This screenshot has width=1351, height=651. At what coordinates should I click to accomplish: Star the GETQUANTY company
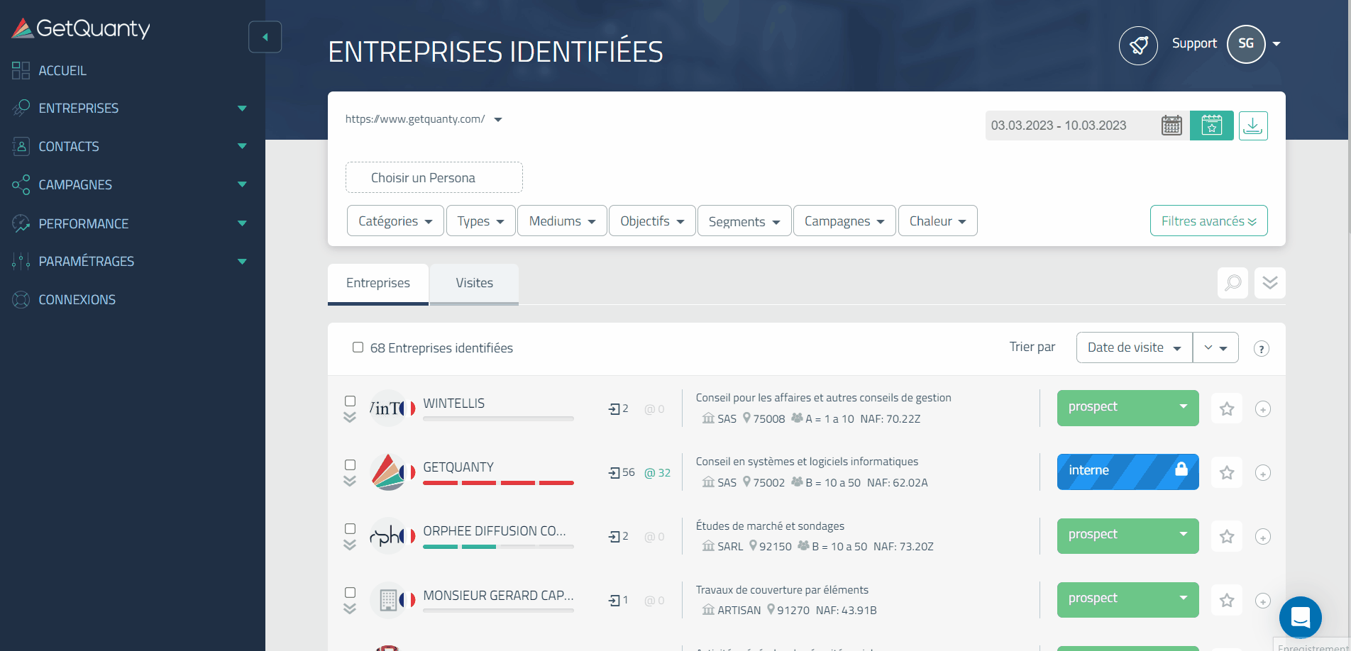1227,472
